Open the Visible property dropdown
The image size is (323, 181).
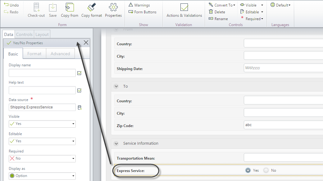[42, 124]
